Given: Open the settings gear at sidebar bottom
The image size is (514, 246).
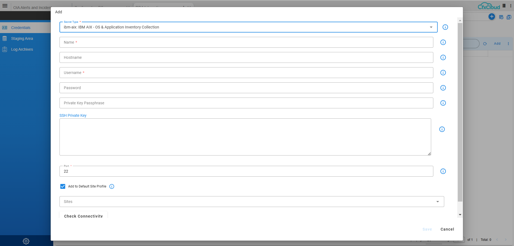Looking at the screenshot, I should pyautogui.click(x=26, y=241).
